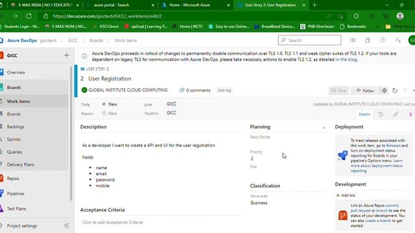Click the browser refresh button

pyautogui.click(x=29, y=16)
